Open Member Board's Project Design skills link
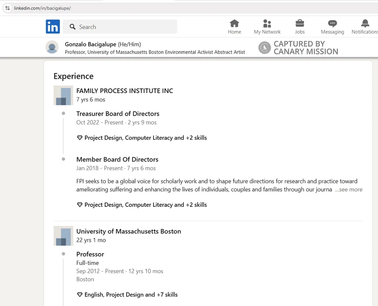The image size is (378, 306). (x=146, y=205)
